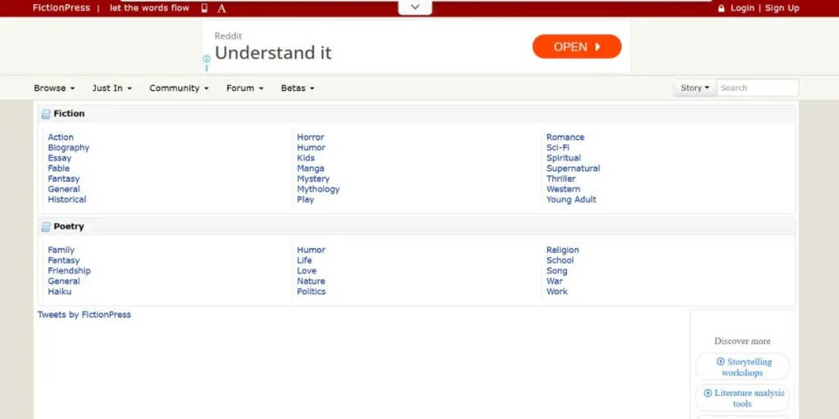The height and width of the screenshot is (419, 839).
Task: Click the Poetry section book icon
Action: [x=46, y=227]
